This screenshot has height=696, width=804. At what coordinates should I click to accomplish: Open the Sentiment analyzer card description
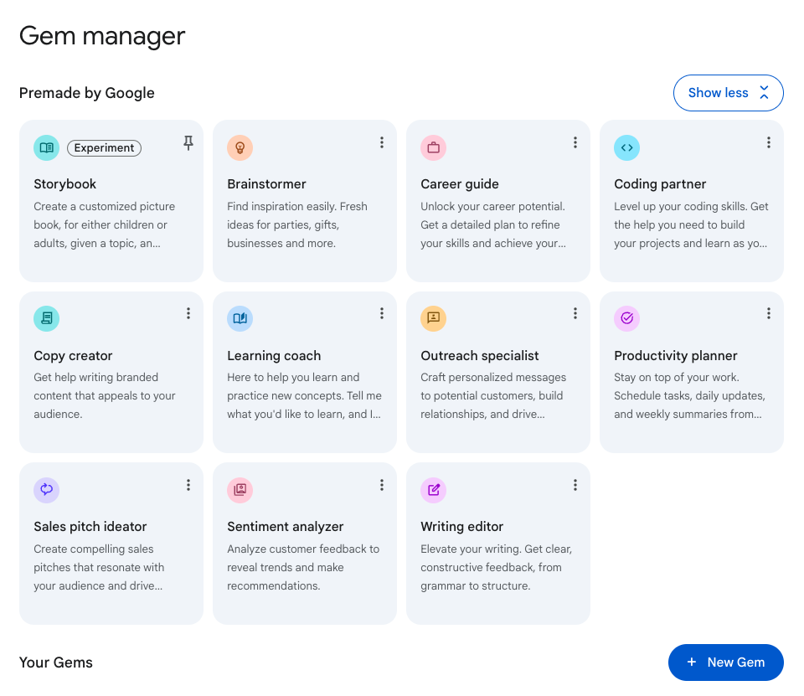click(303, 567)
